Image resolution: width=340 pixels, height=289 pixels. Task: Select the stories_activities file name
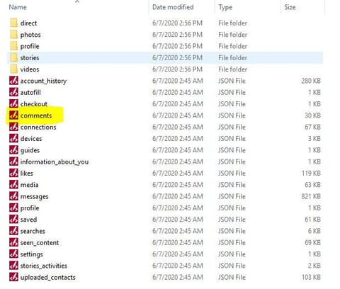click(44, 266)
